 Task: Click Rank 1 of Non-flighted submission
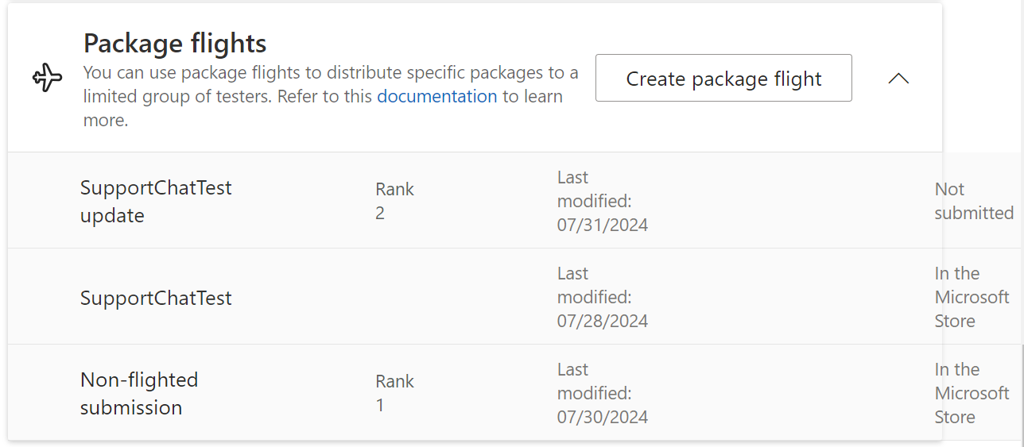[x=394, y=394]
